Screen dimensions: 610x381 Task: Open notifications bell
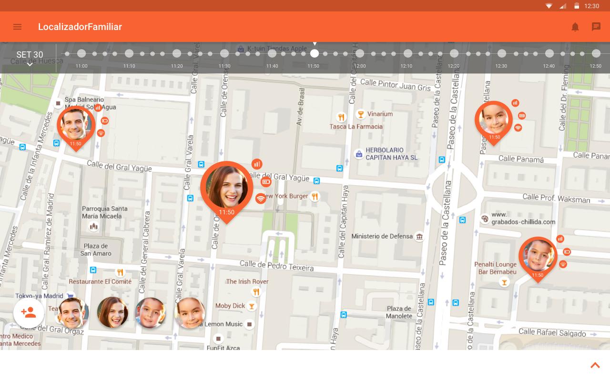575,27
